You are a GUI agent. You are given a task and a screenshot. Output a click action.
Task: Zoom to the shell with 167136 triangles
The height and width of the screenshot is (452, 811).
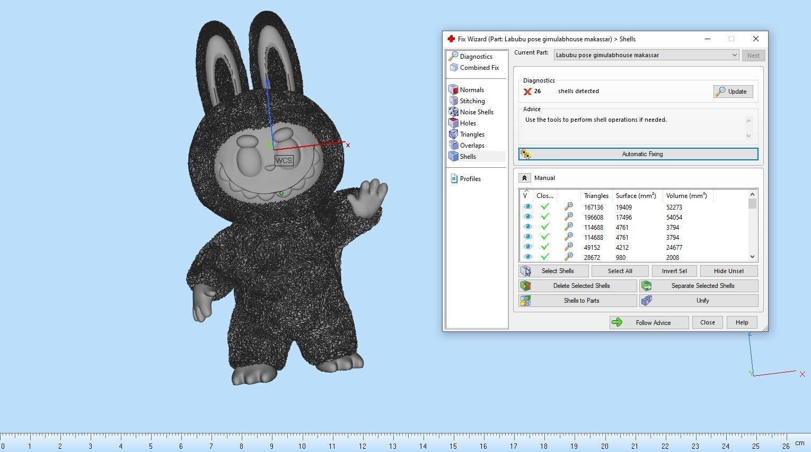[x=568, y=207]
